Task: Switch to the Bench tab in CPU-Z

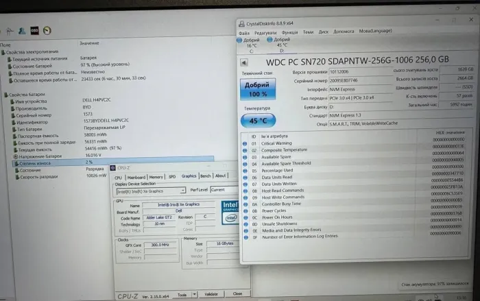Action: click(205, 177)
